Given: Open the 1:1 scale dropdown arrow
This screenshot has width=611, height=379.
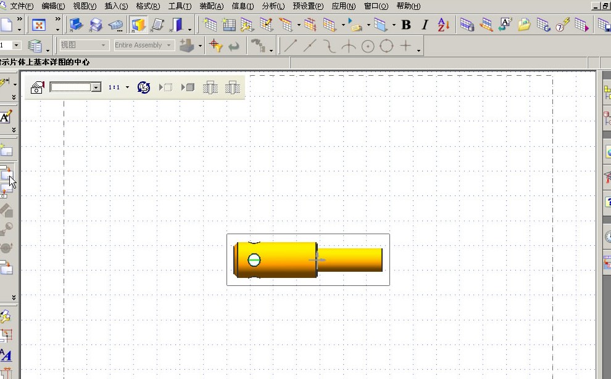Looking at the screenshot, I should point(127,87).
